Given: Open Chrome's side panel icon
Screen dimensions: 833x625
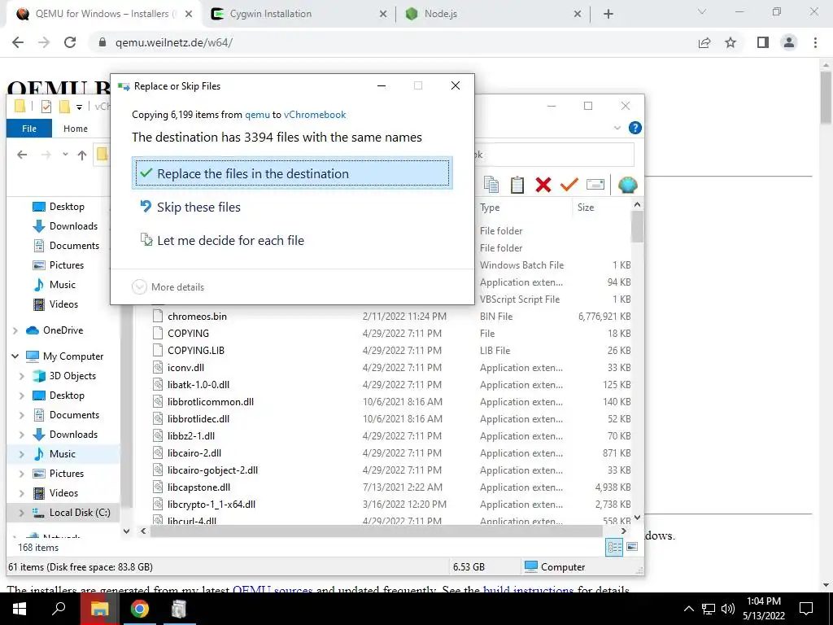Looking at the screenshot, I should click(763, 42).
